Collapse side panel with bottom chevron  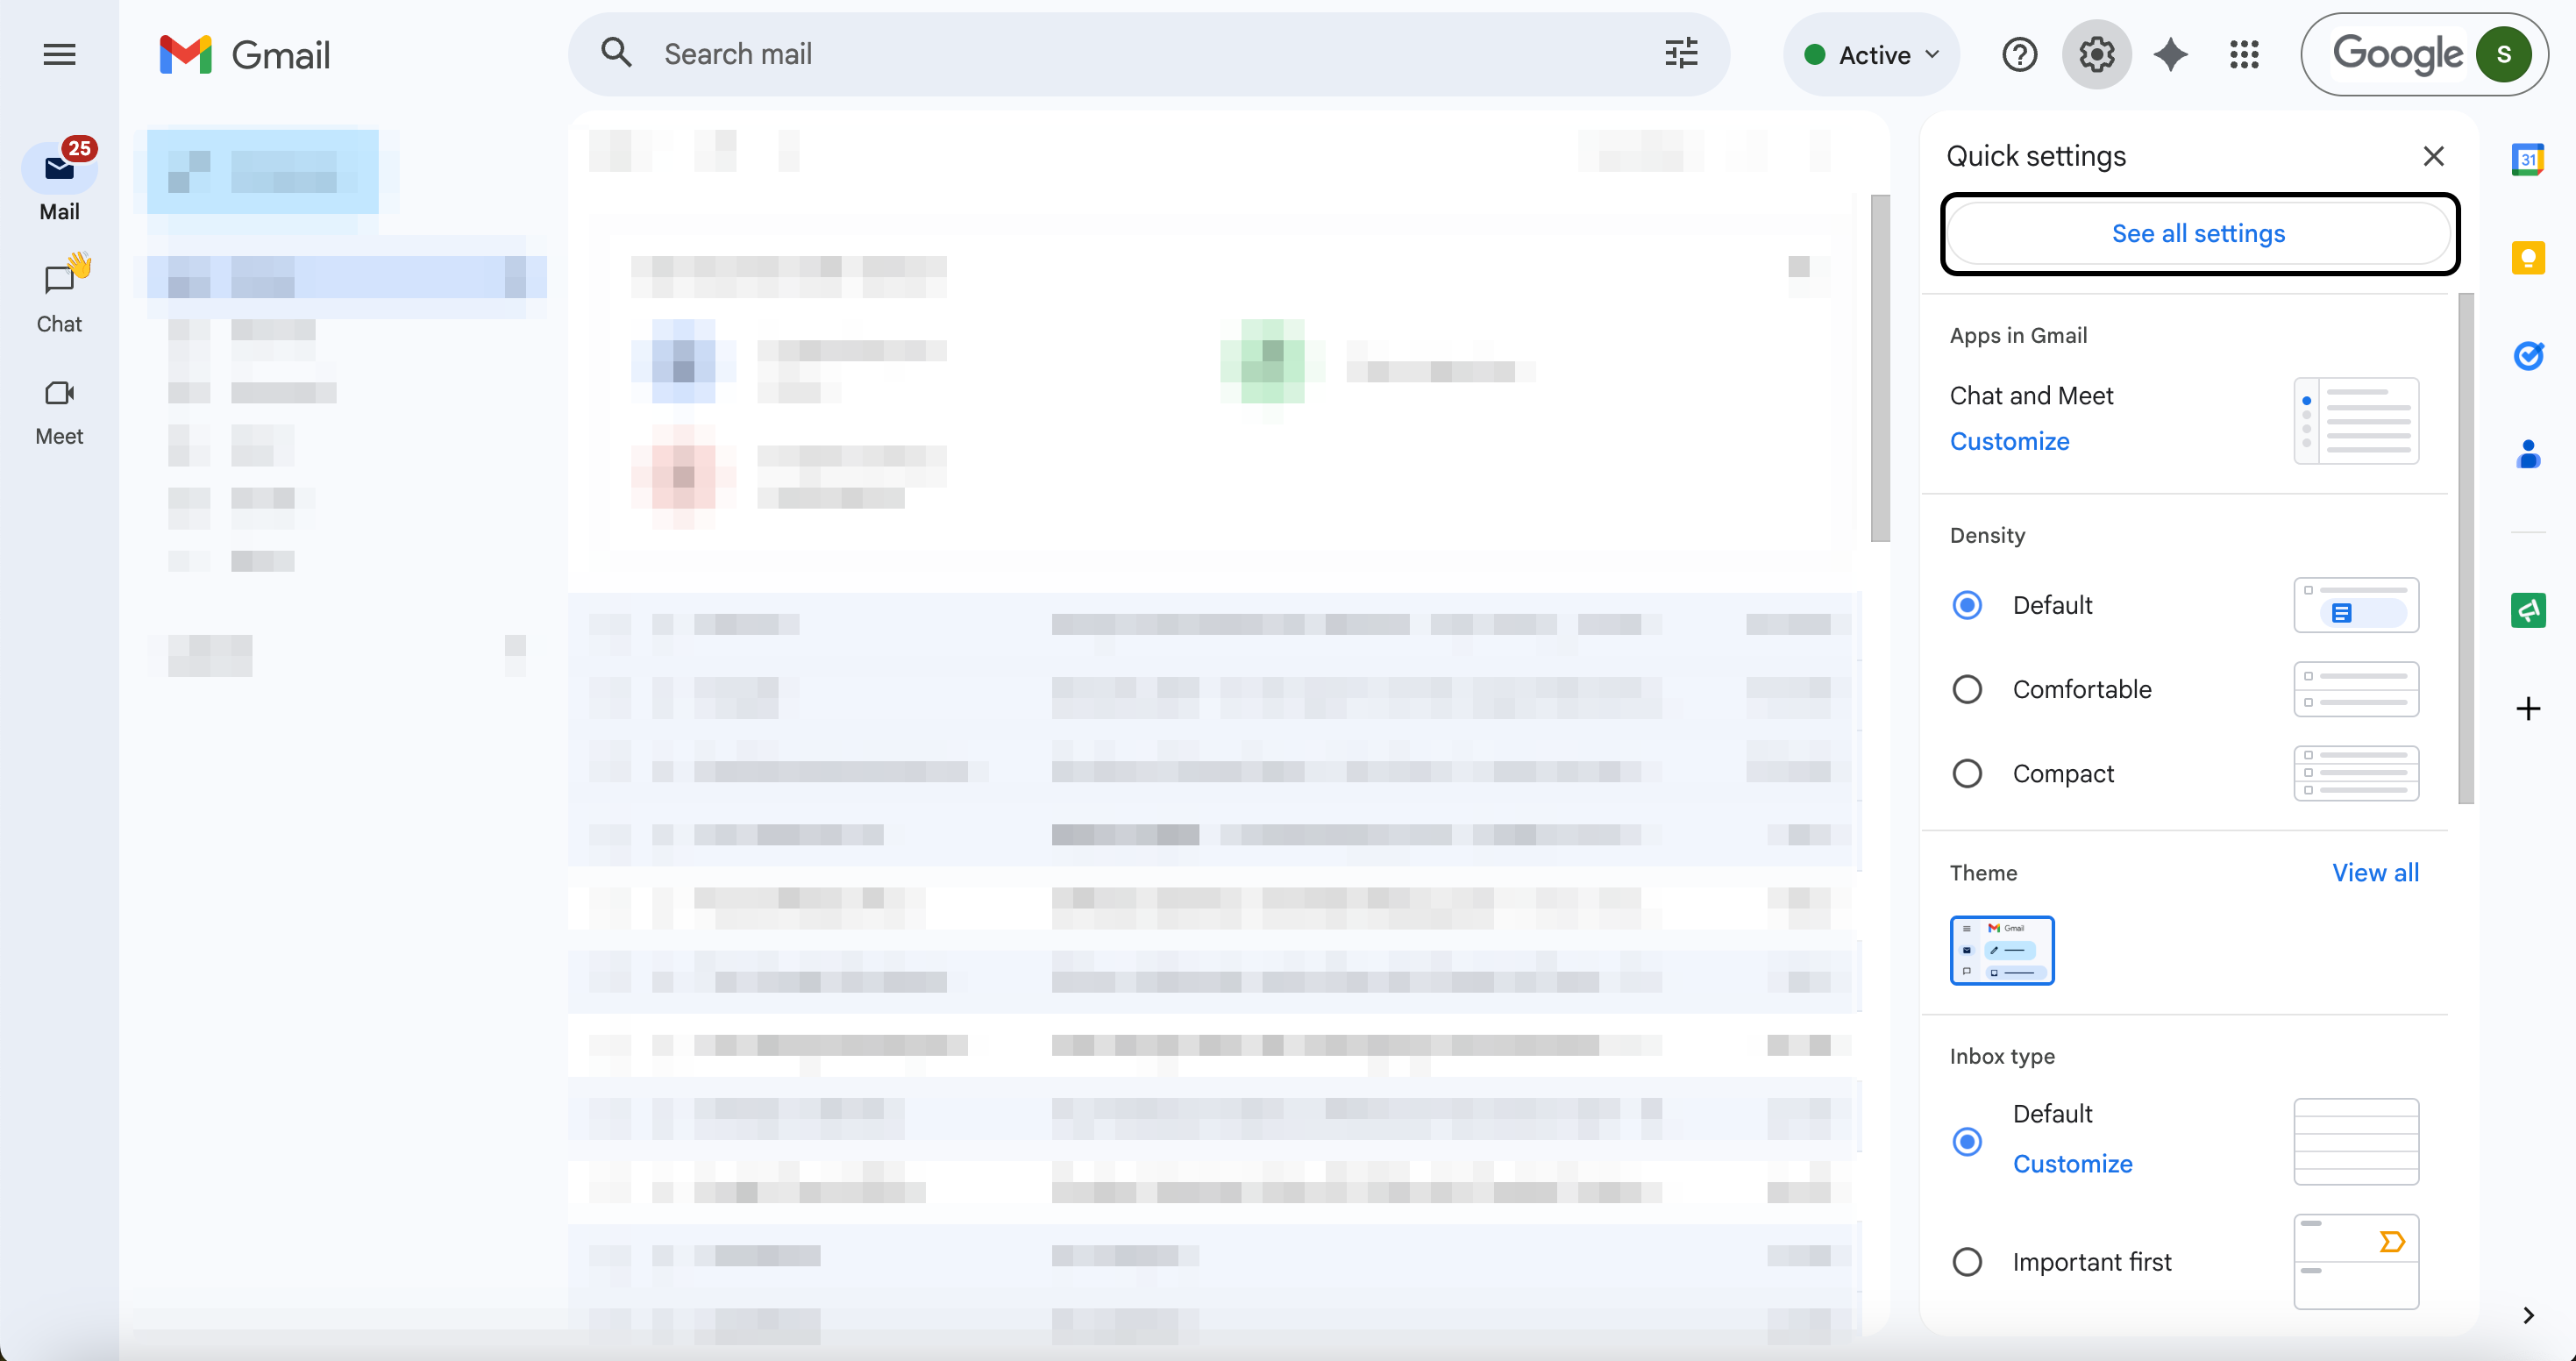pos(2527,1315)
